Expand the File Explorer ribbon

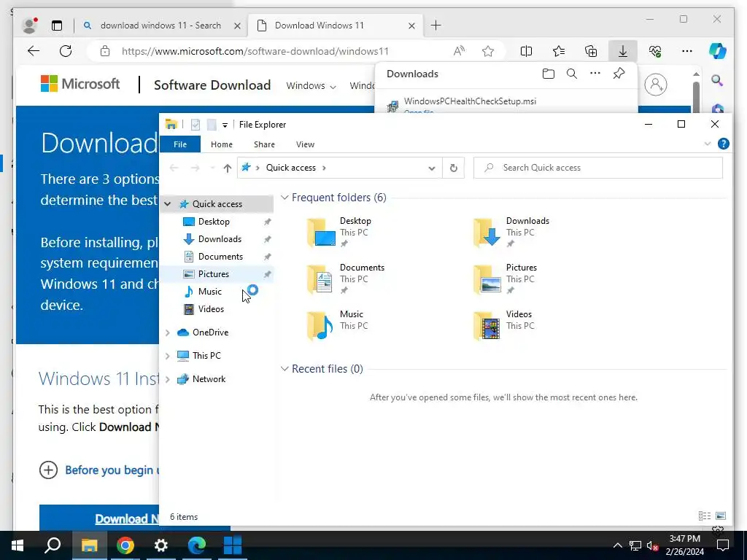click(x=707, y=144)
